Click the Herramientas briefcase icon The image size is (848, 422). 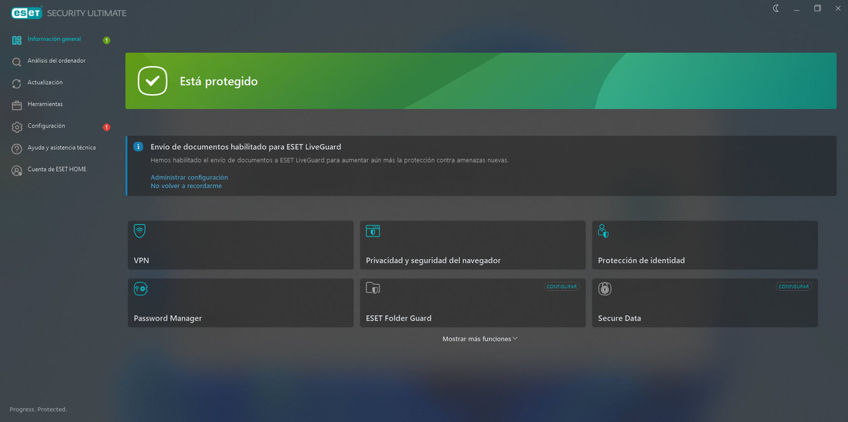pos(17,105)
